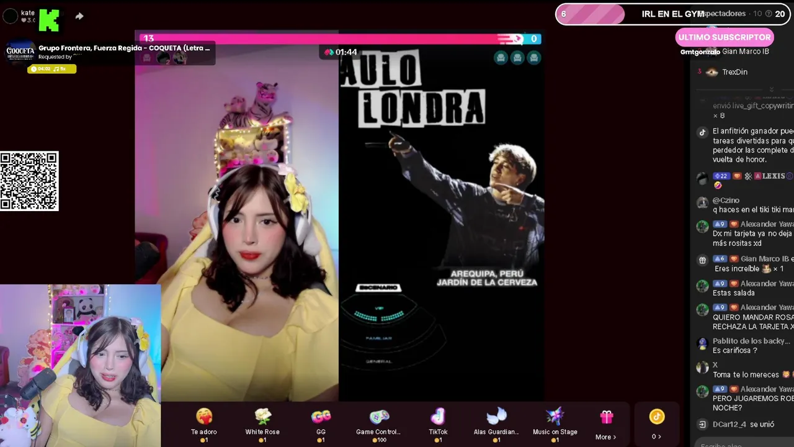Open the coin balance recharge
This screenshot has width=794, height=447.
[x=656, y=424]
